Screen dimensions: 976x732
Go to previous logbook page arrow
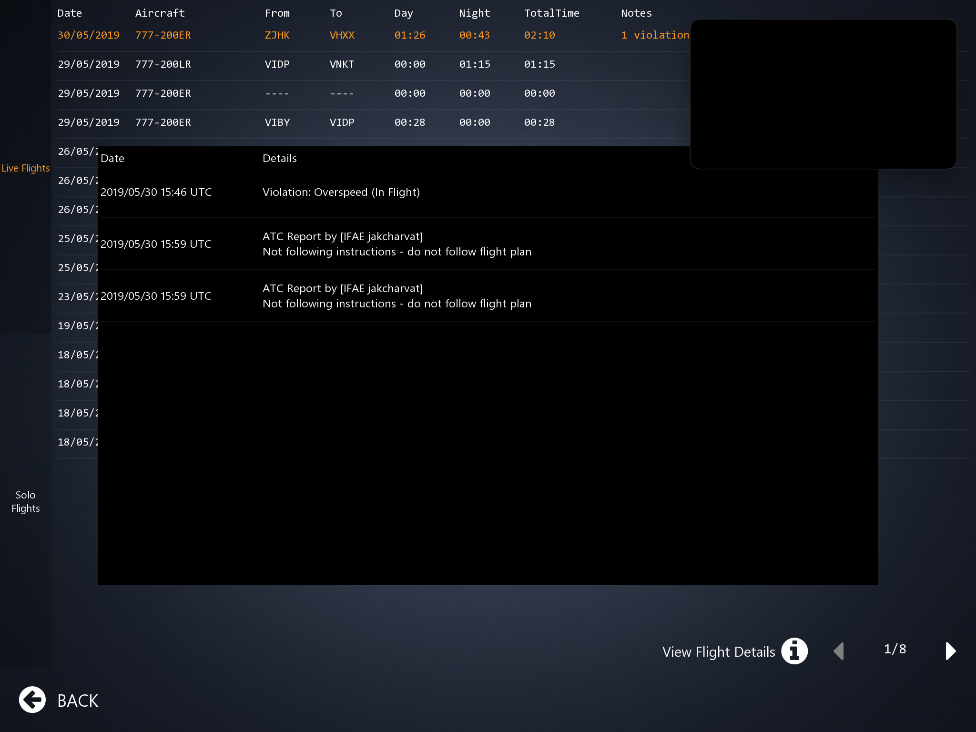[839, 651]
